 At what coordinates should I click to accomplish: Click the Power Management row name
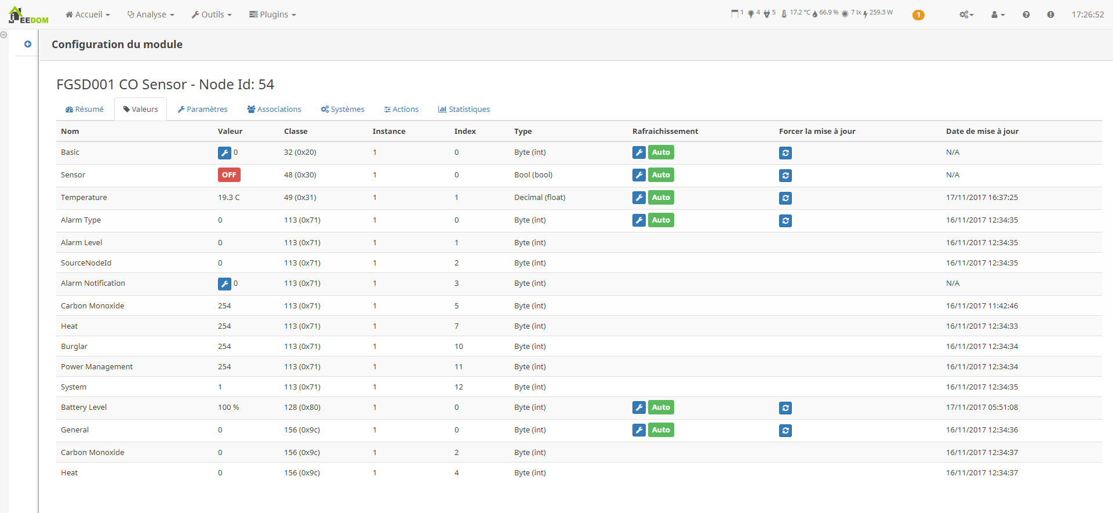tap(97, 367)
